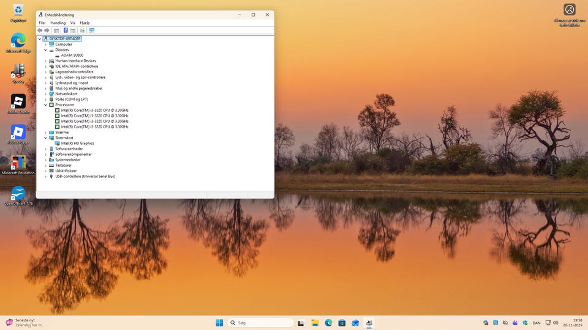Select the ADATA SU800 disk drive

(x=72, y=55)
